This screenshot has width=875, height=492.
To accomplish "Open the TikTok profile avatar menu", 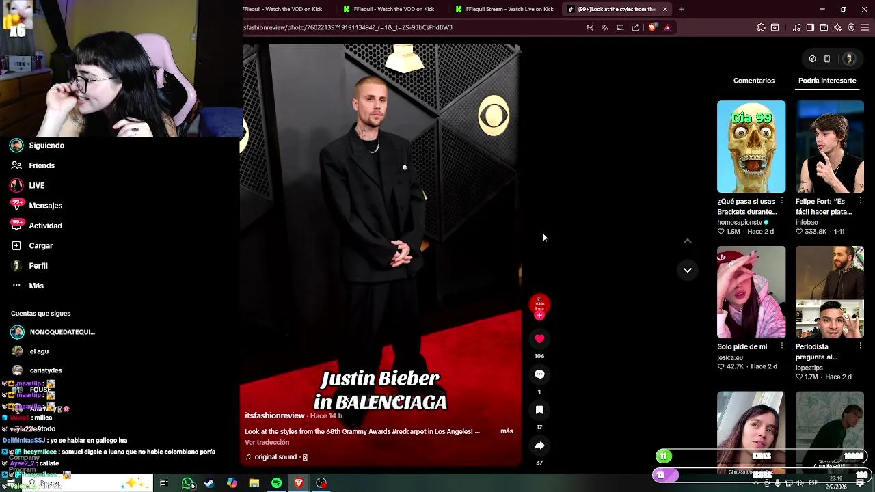I will coord(849,59).
